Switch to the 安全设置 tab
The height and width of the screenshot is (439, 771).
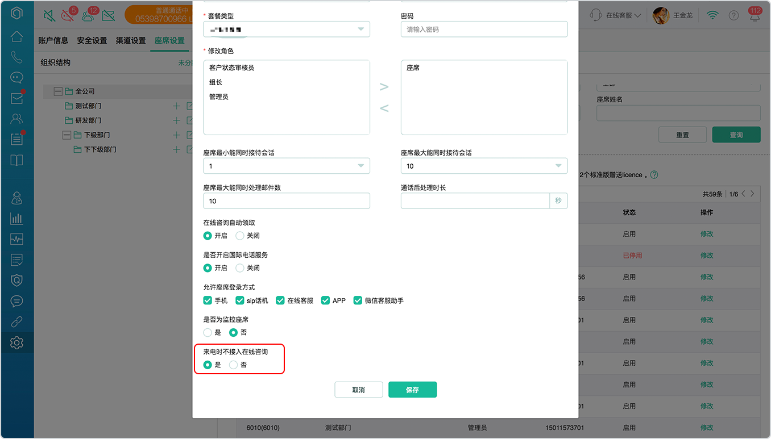pos(92,40)
